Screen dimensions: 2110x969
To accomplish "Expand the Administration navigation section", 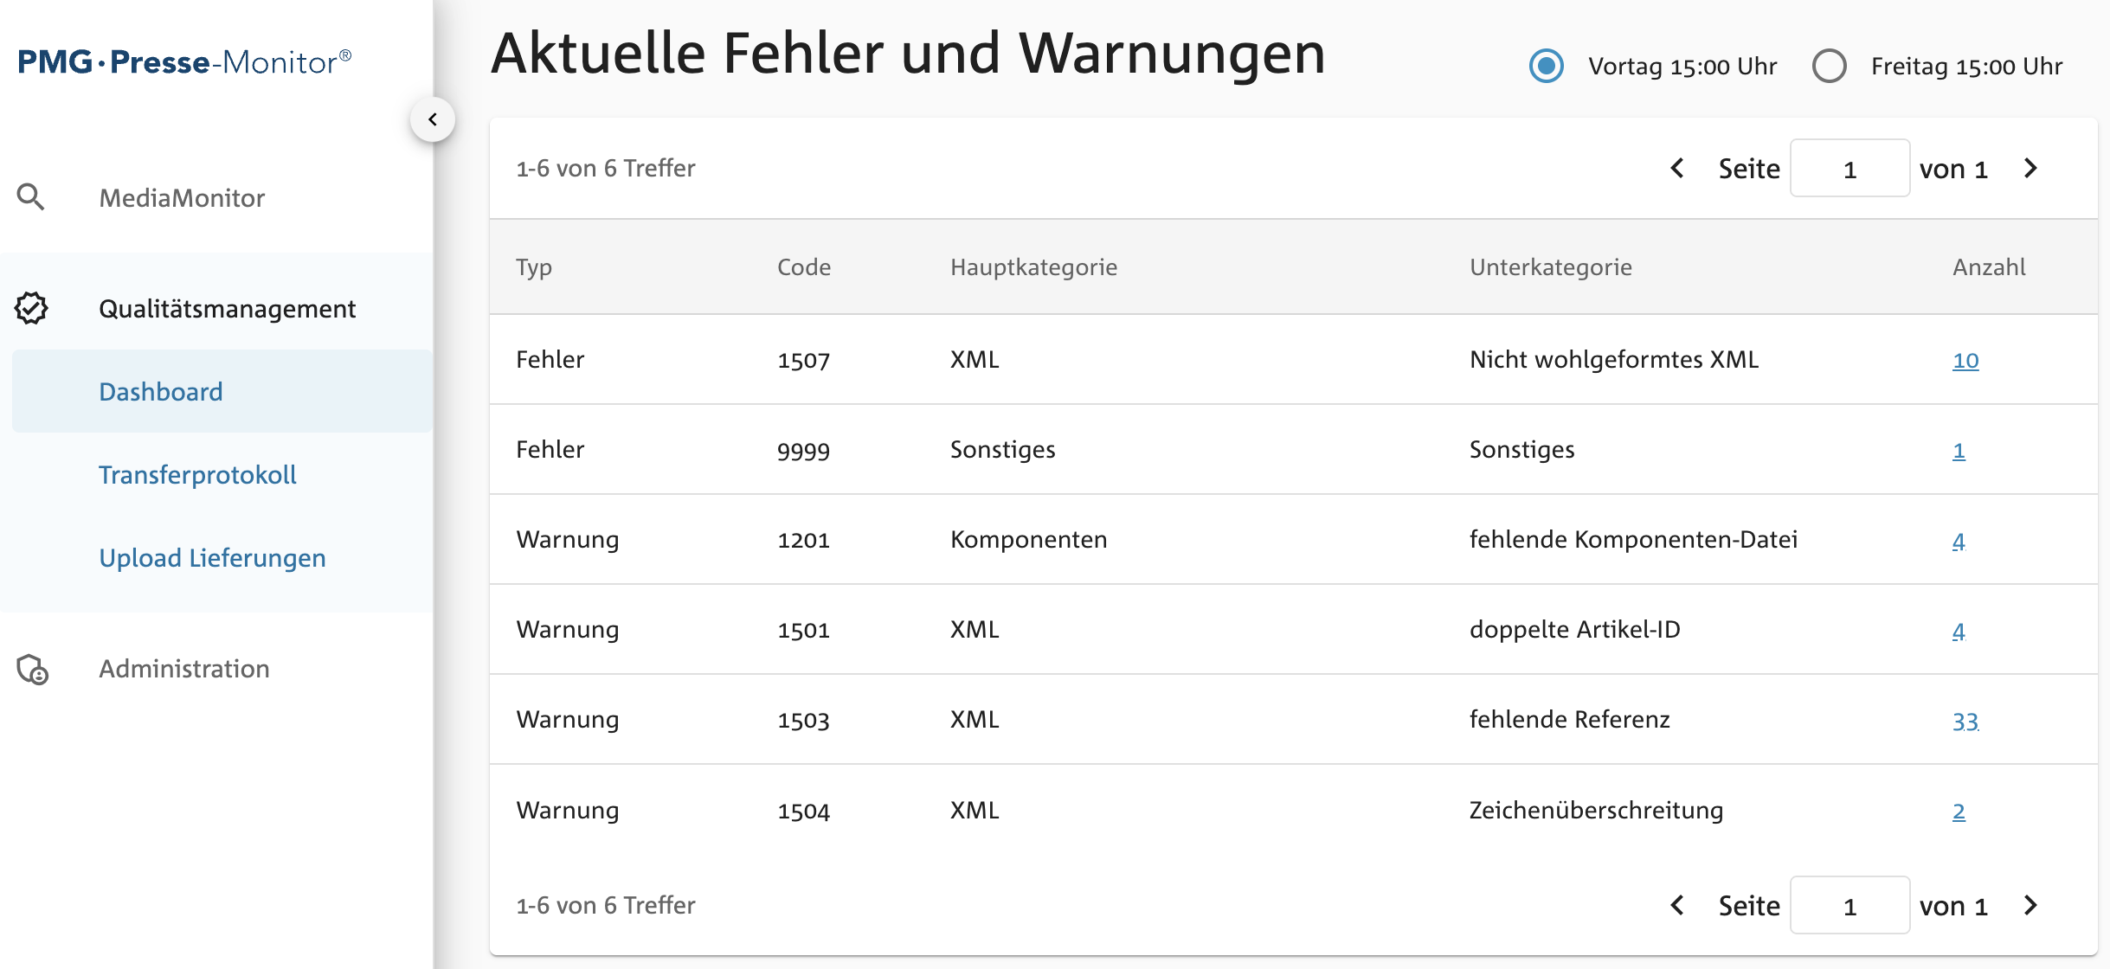I will point(183,669).
